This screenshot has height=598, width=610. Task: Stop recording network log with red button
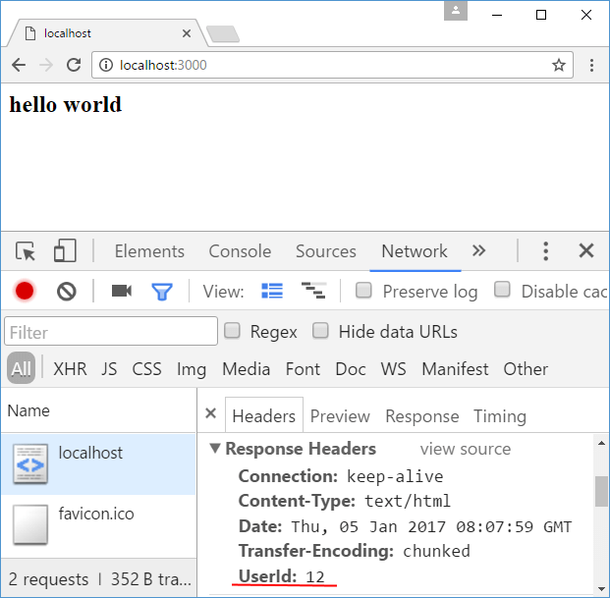point(25,291)
